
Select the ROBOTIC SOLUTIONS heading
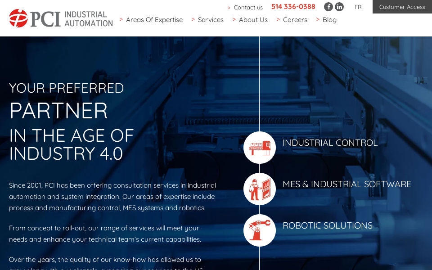pyautogui.click(x=327, y=225)
